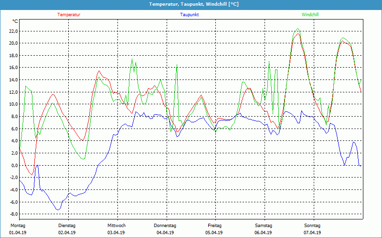382x238 pixels.
Task: Click the '0,0' y-axis value
Action: 14,165
